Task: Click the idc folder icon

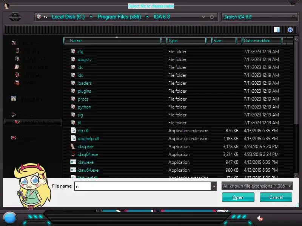Action: (73, 67)
